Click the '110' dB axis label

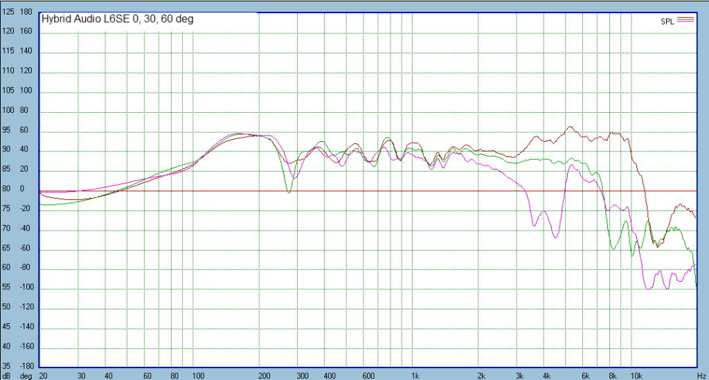tap(8, 71)
